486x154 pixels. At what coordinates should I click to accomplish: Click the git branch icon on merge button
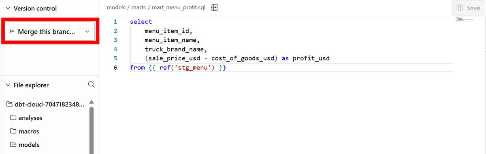click(11, 31)
